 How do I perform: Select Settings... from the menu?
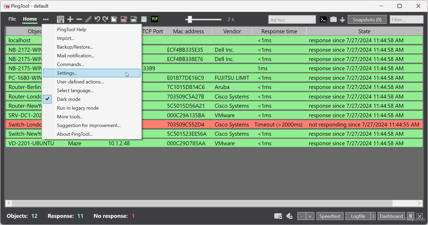point(67,73)
